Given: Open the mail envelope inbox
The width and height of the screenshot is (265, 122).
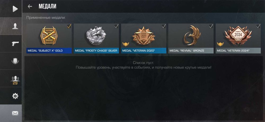Looking at the screenshot, I should [x=15, y=113].
